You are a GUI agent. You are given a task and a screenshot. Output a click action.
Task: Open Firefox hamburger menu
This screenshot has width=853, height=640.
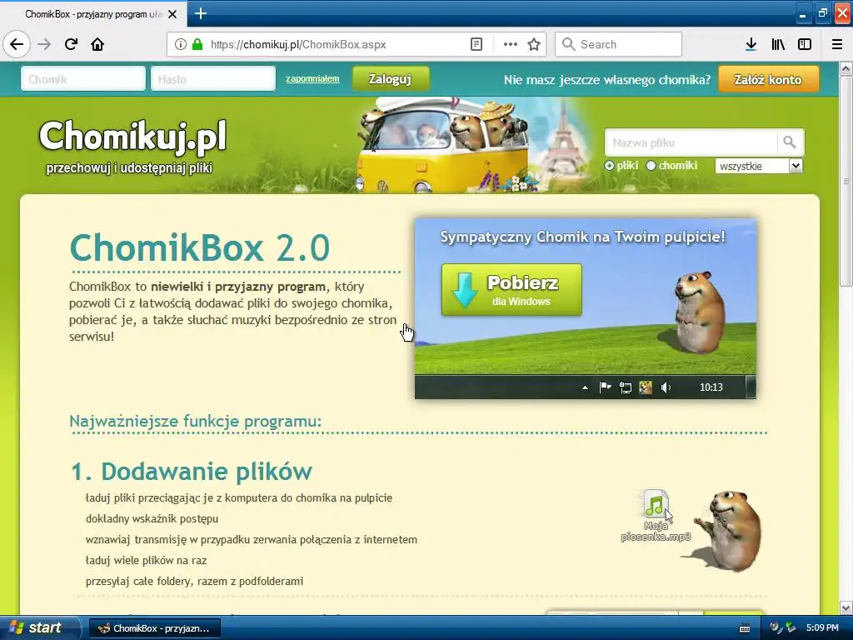coord(837,45)
